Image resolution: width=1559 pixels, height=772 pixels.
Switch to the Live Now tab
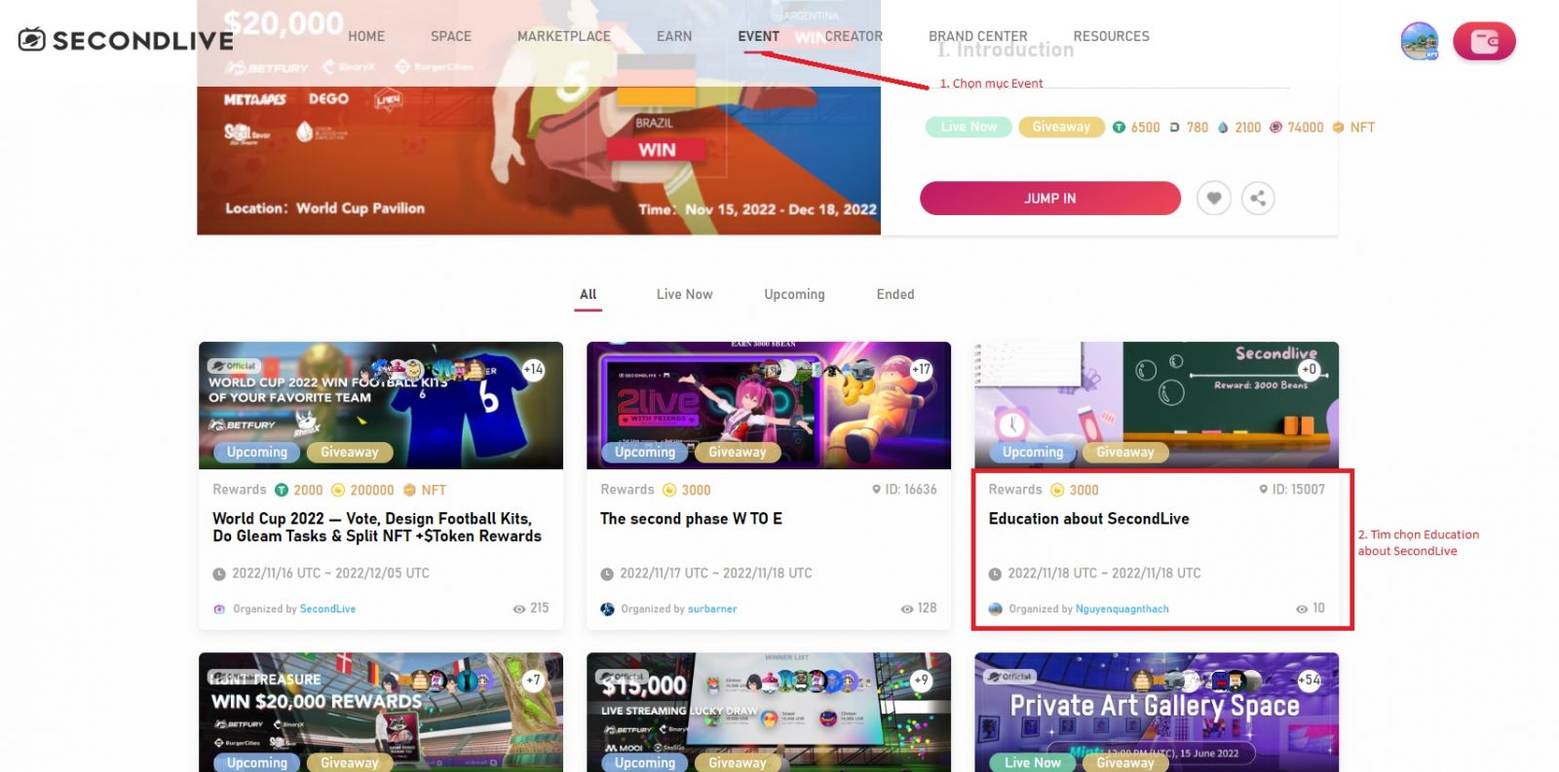685,294
